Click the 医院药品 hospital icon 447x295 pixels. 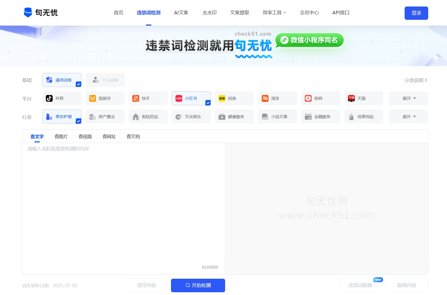click(136, 117)
